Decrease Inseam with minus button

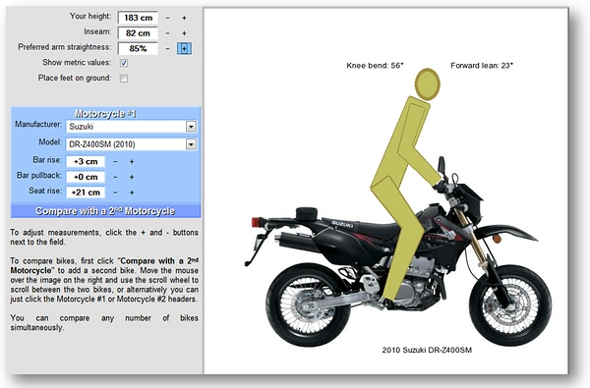167,33
